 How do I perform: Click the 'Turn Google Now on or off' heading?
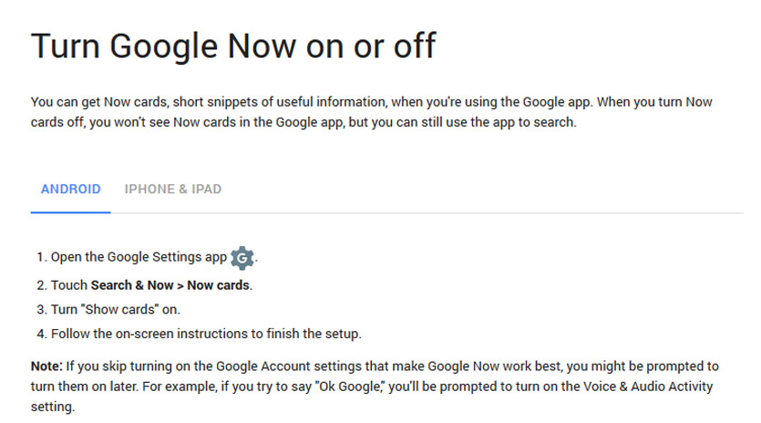coord(233,46)
